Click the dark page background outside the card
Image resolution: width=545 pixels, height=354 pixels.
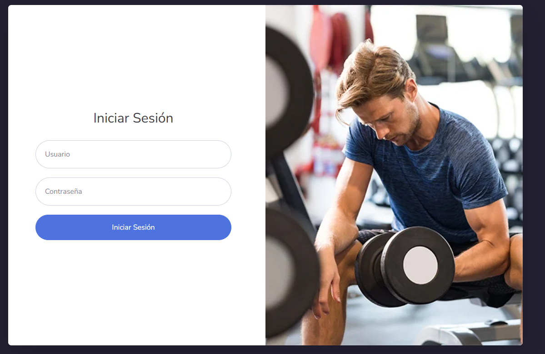click(x=534, y=173)
